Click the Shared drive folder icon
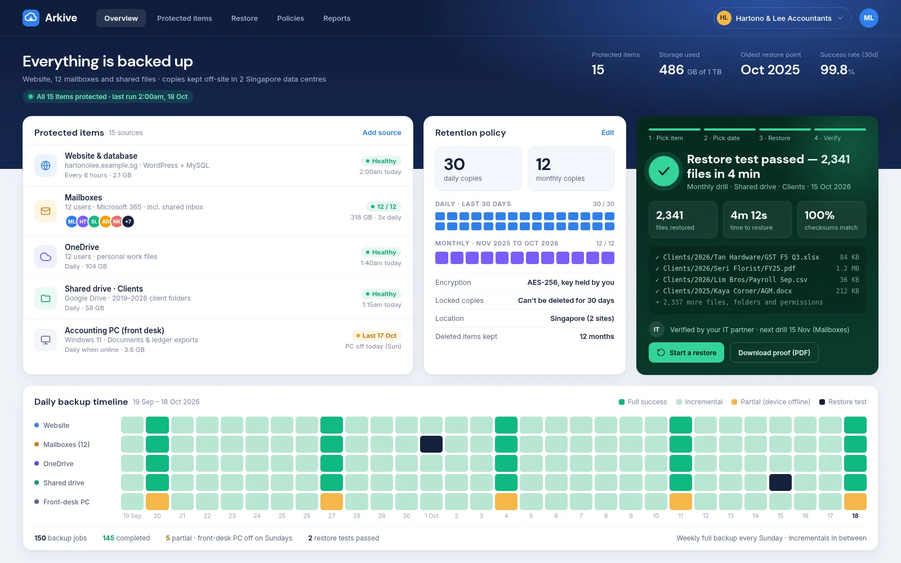Image resolution: width=901 pixels, height=563 pixels. click(x=46, y=298)
